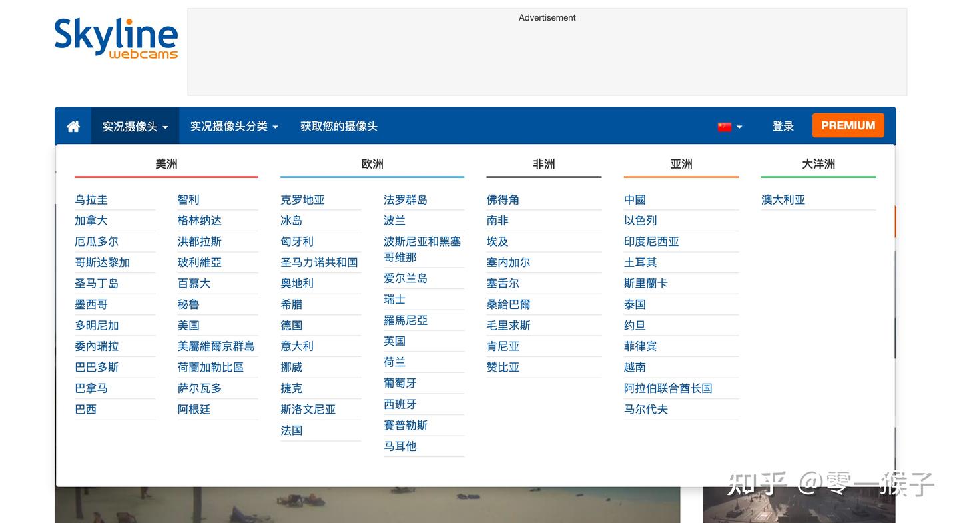
Task: Expand the 实况摄像头分类 dropdown
Action: tap(234, 127)
